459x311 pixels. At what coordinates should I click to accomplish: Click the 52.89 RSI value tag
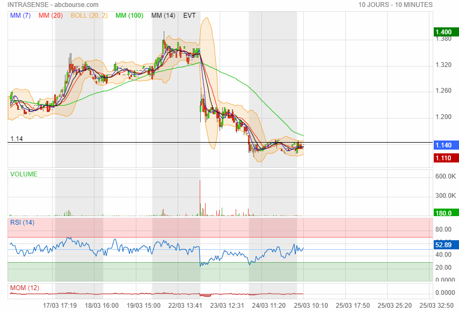point(446,245)
